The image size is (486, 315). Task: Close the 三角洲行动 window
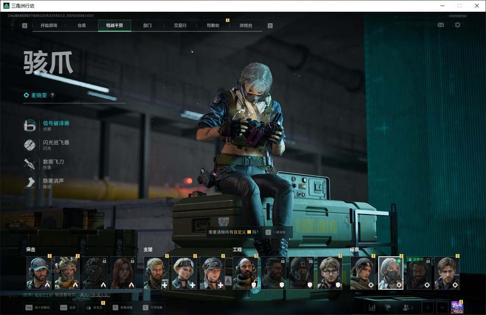[x=477, y=6]
